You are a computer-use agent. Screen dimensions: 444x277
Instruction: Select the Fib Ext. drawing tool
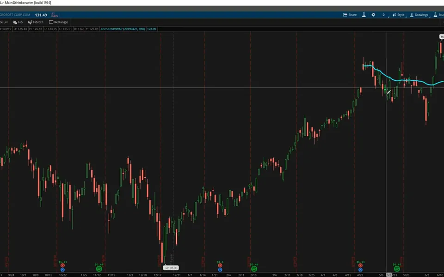click(36, 22)
